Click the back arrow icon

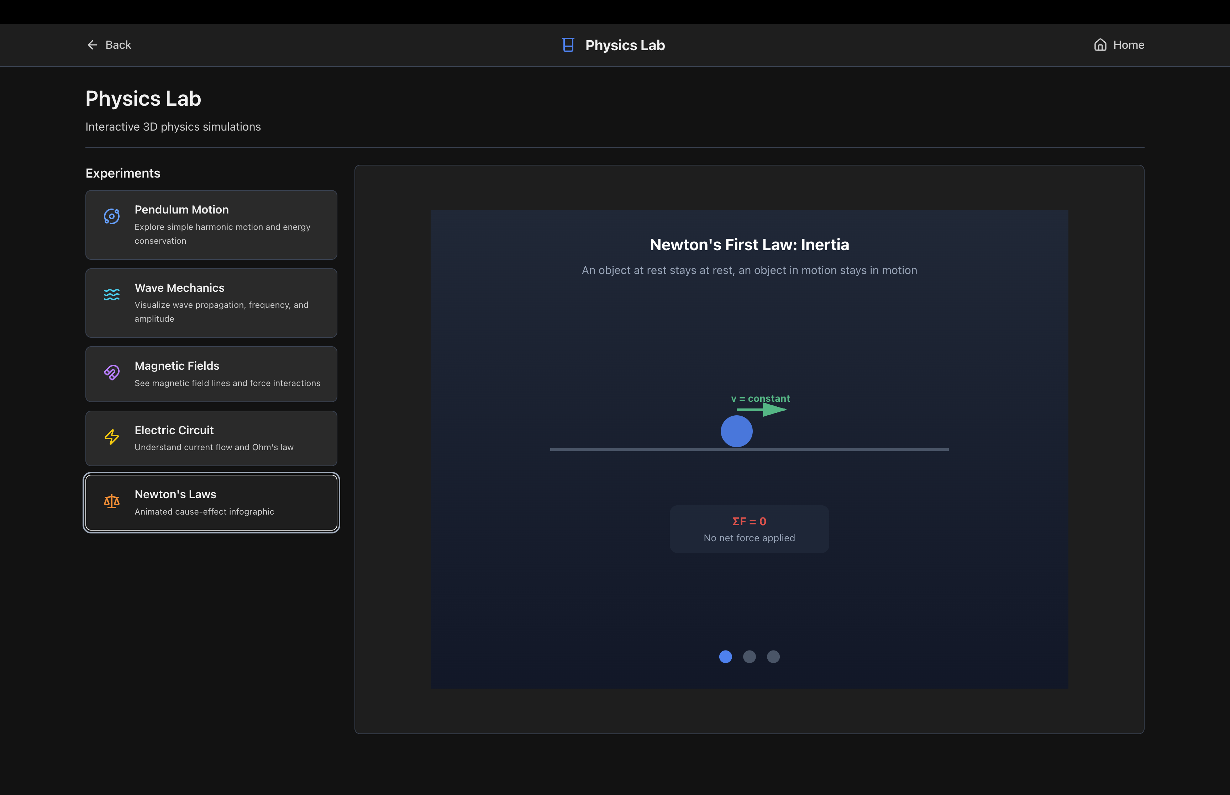[93, 45]
